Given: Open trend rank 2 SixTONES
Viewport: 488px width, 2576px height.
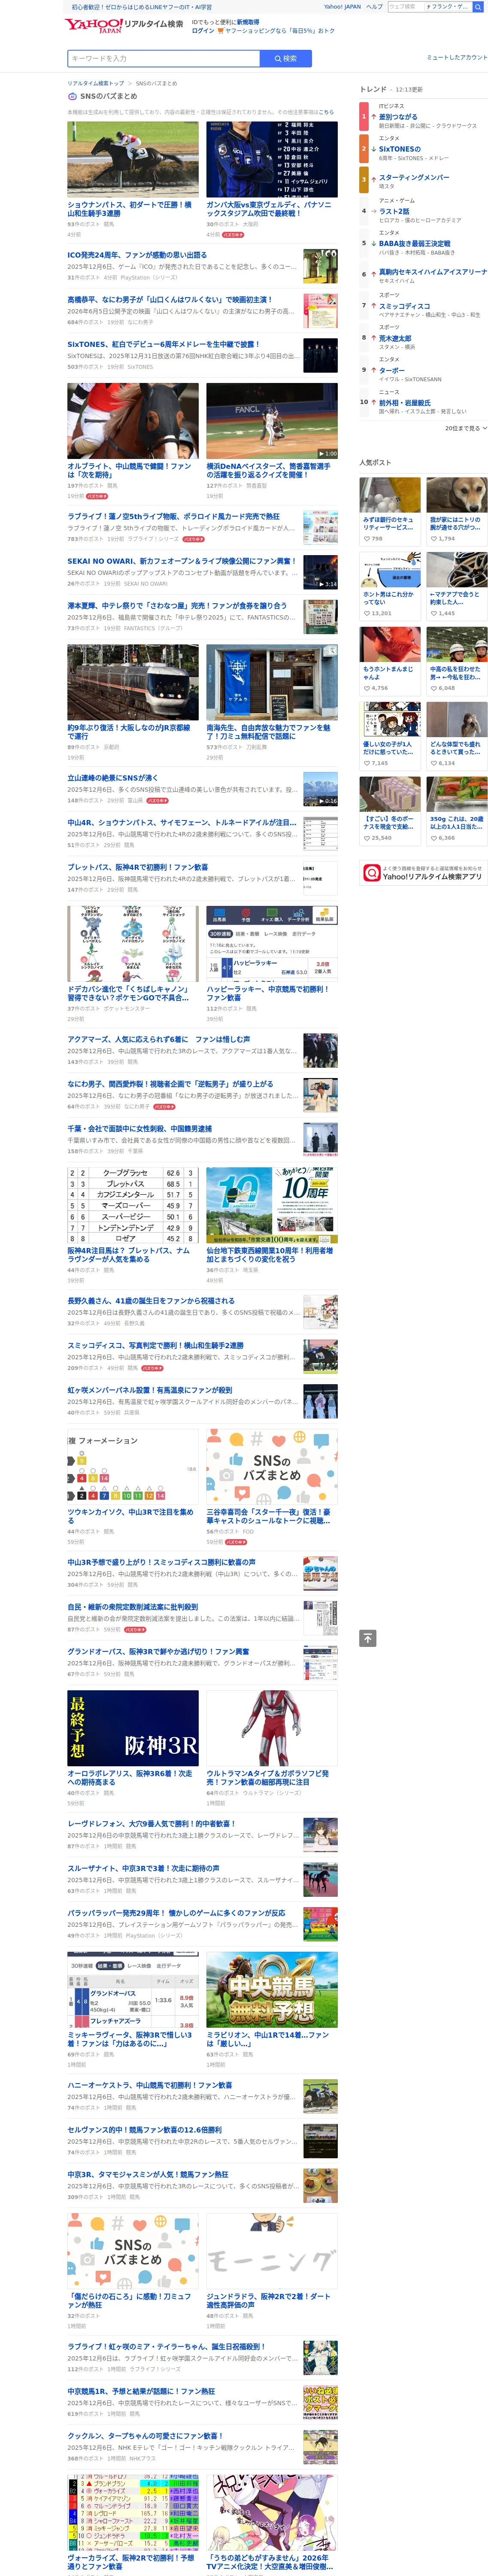Looking at the screenshot, I should click(400, 149).
